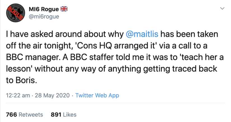The image size is (231, 122).
Task: Click the Union Jack flag emoji
Action: click(64, 9)
